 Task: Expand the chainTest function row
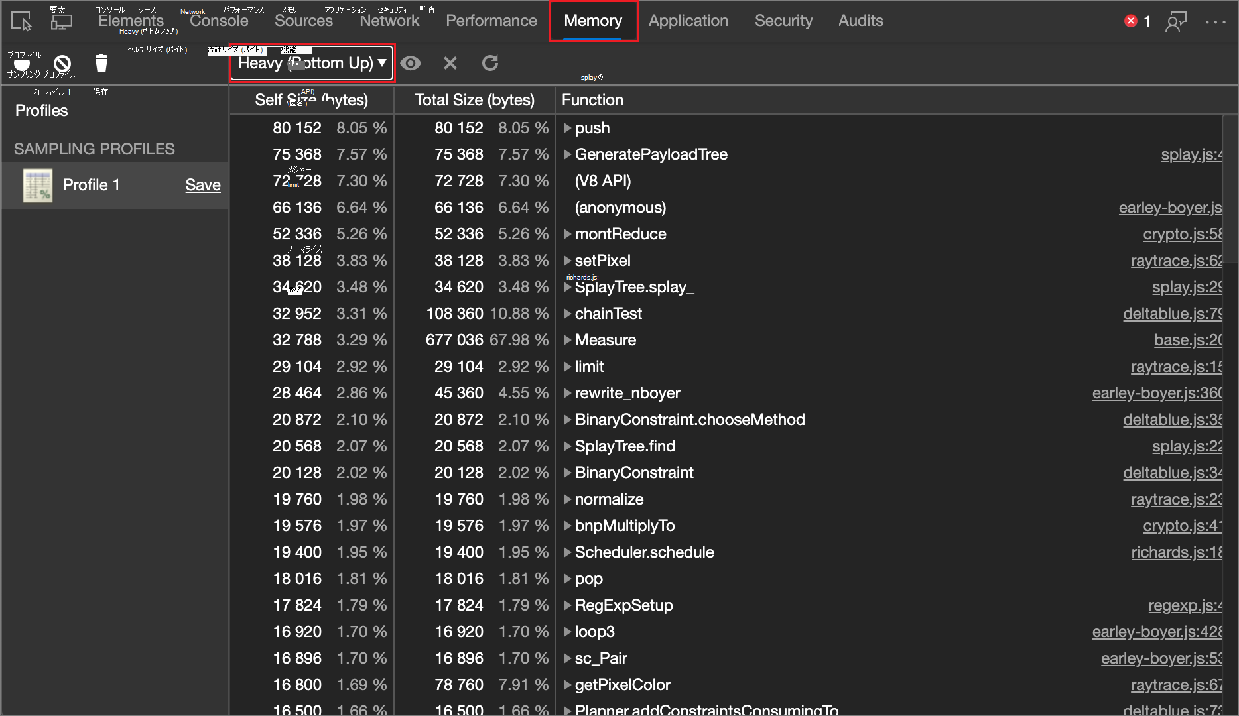coord(568,314)
